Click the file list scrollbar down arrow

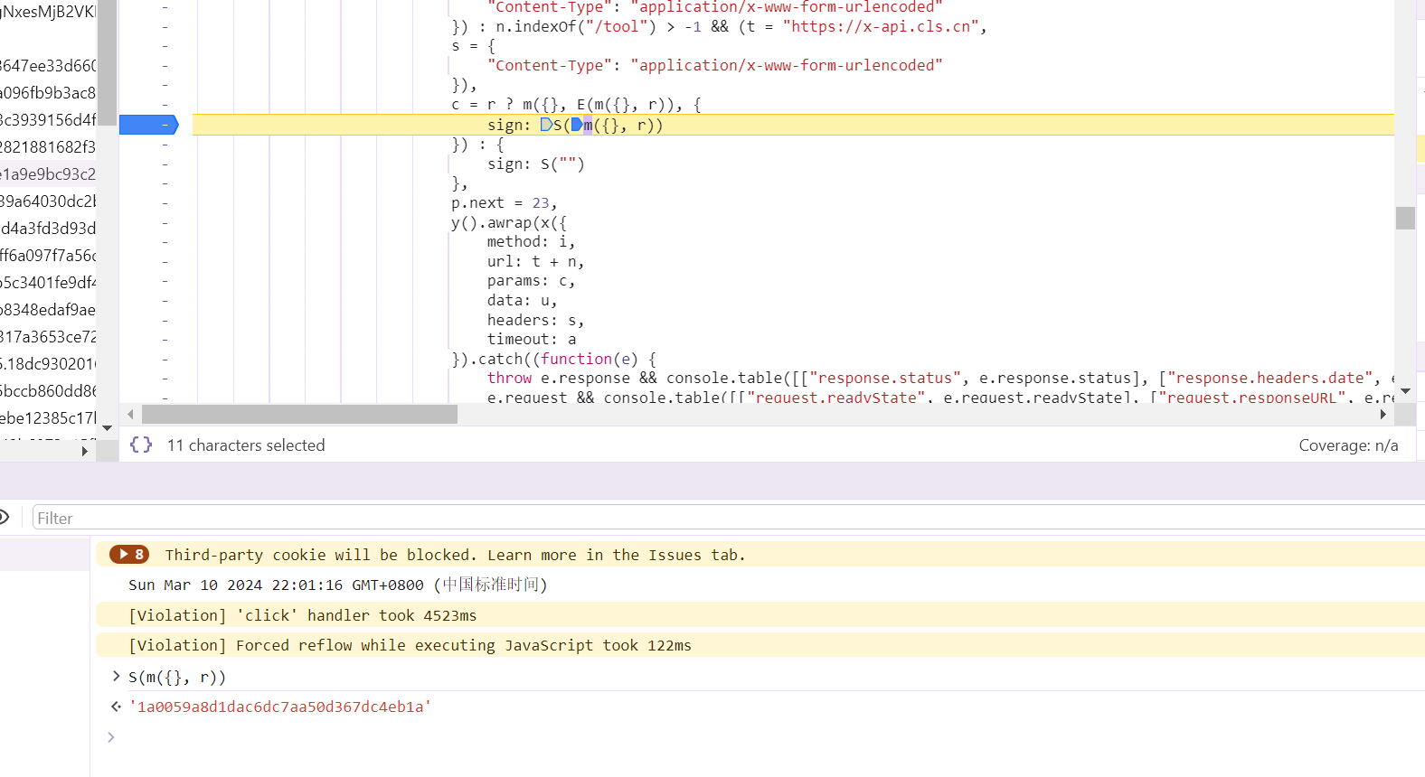click(107, 427)
